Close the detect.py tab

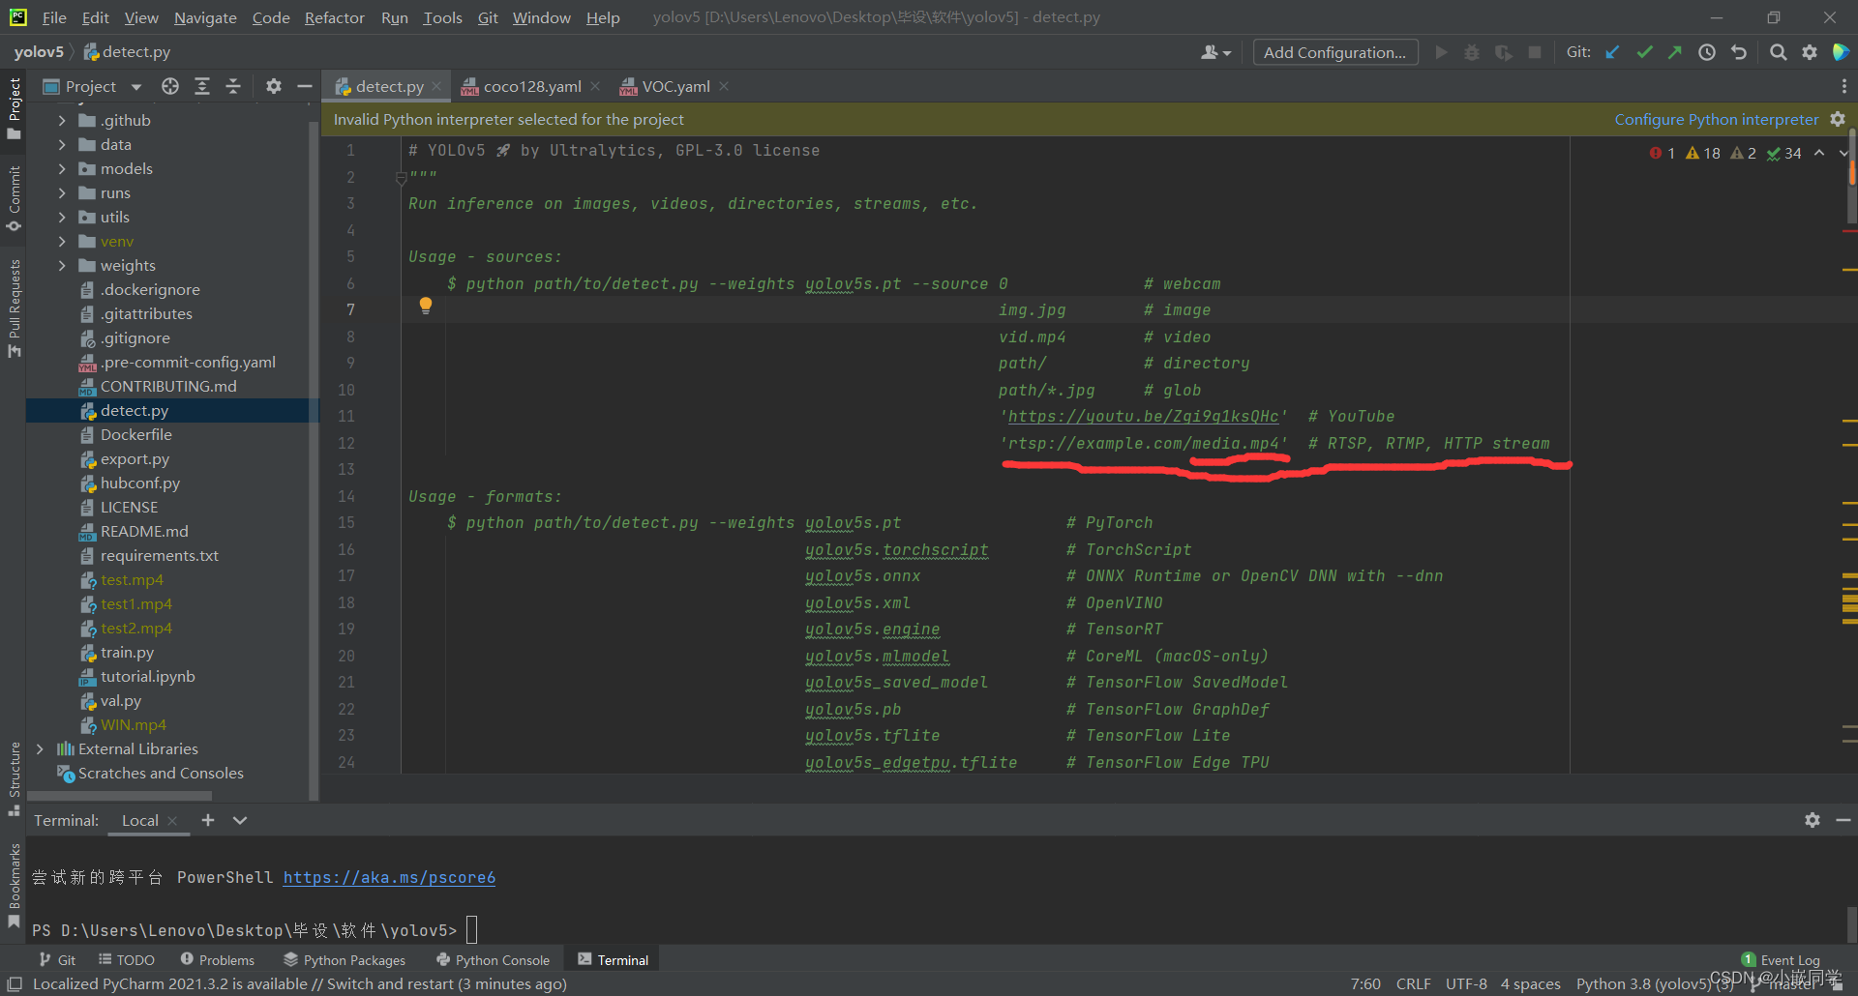[x=436, y=86]
